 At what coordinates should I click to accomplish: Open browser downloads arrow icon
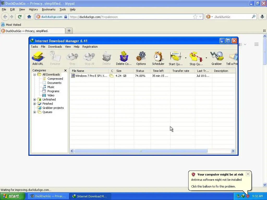click(262, 17)
